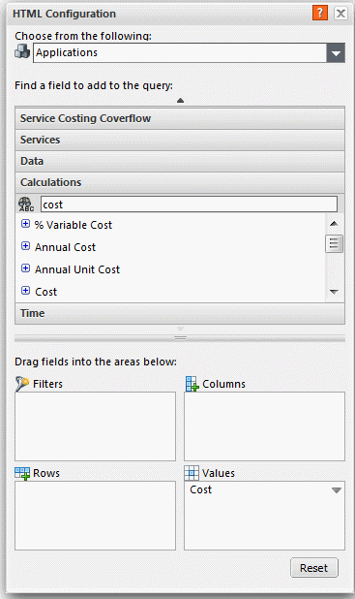Image resolution: width=355 pixels, height=599 pixels.
Task: Click the Columns grid icon
Action: point(192,384)
